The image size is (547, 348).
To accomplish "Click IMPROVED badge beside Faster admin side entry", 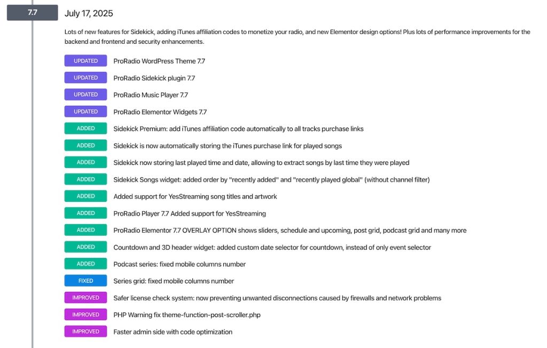I will pos(85,331).
